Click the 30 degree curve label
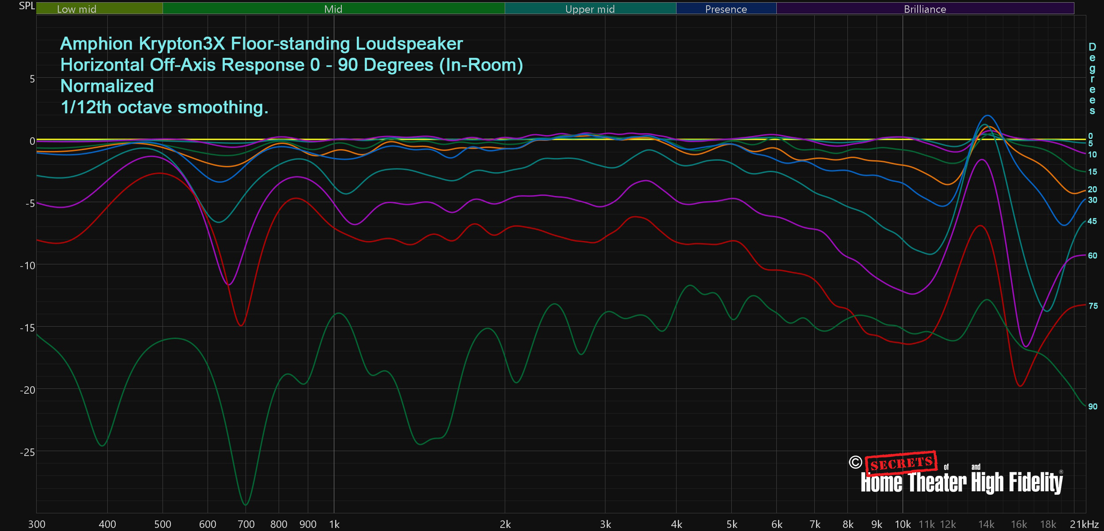This screenshot has height=531, width=1104. coord(1092,200)
